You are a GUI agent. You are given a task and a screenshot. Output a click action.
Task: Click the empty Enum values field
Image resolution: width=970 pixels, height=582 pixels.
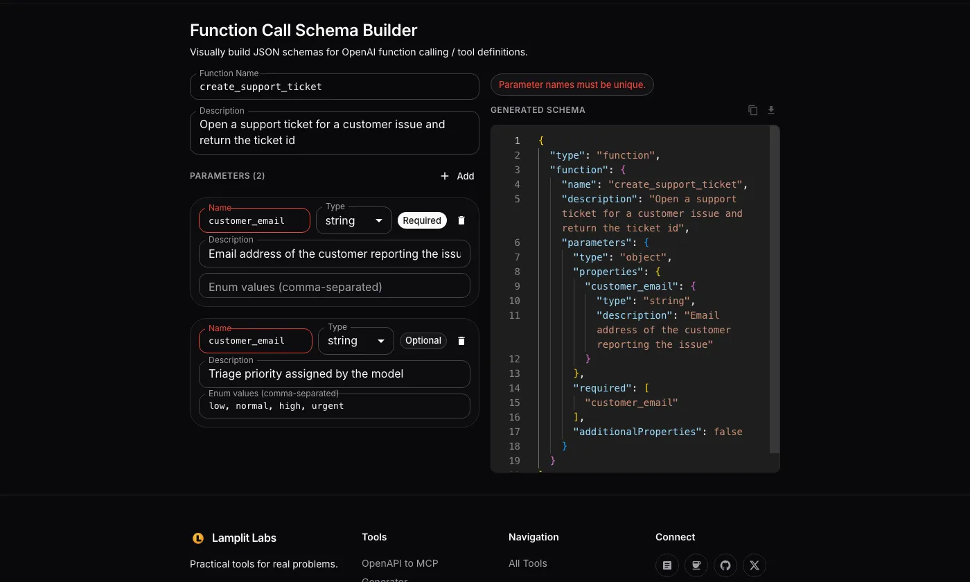click(x=335, y=287)
